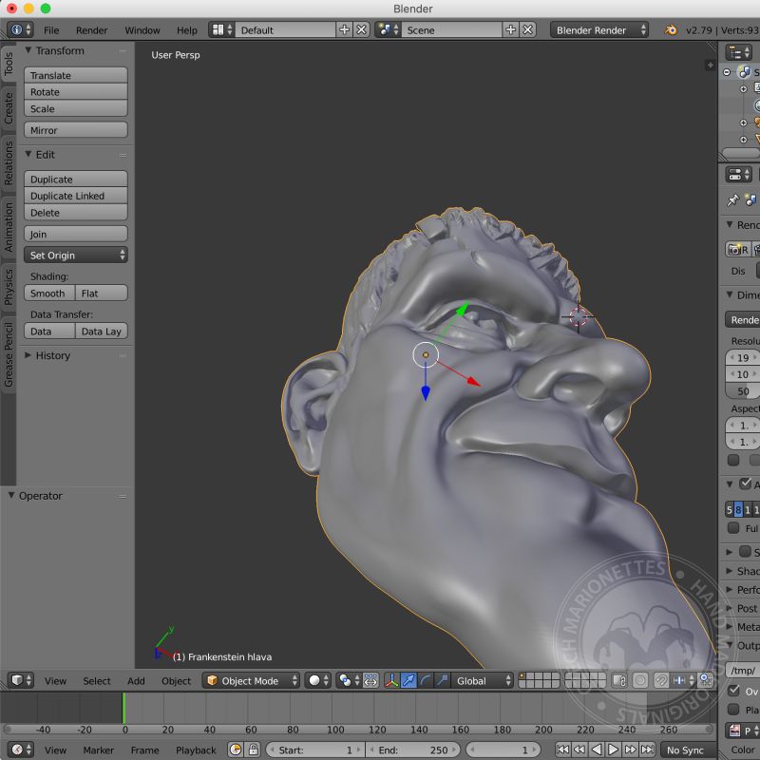Toggle the preview range clock icon
This screenshot has width=760, height=760.
(235, 750)
